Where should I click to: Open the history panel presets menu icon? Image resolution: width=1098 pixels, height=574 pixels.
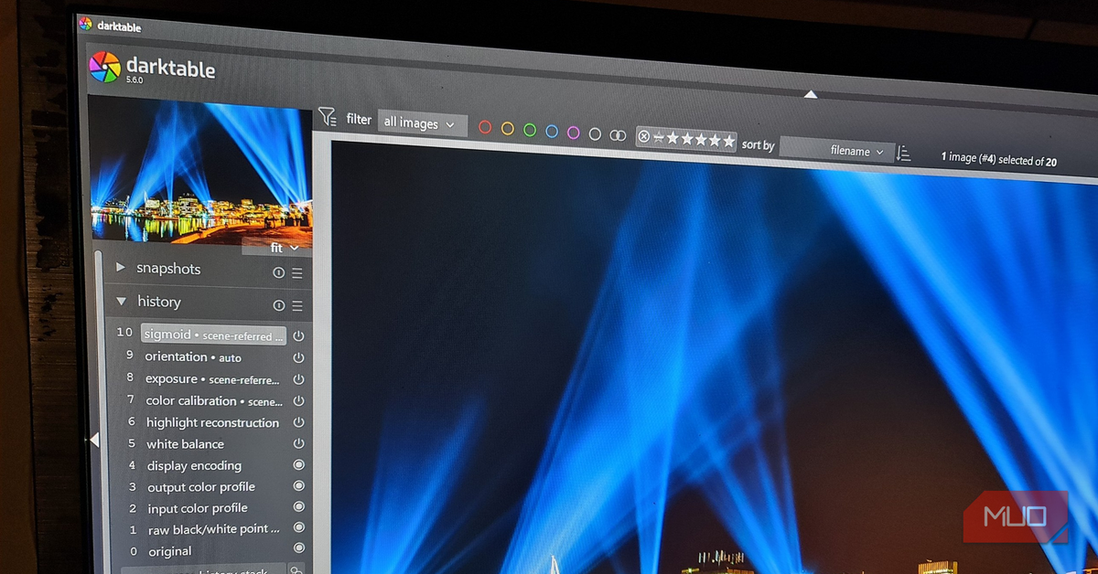296,305
